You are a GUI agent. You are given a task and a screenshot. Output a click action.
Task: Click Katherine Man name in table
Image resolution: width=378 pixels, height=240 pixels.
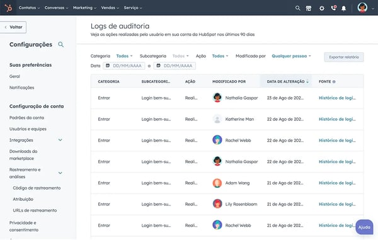click(x=239, y=119)
